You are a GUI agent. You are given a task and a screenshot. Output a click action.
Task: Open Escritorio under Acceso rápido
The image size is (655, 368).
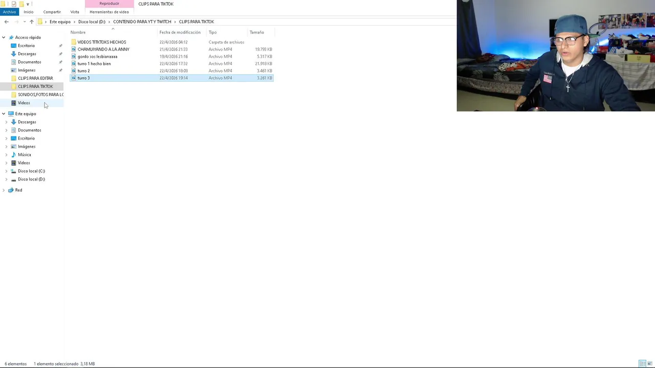[26, 45]
